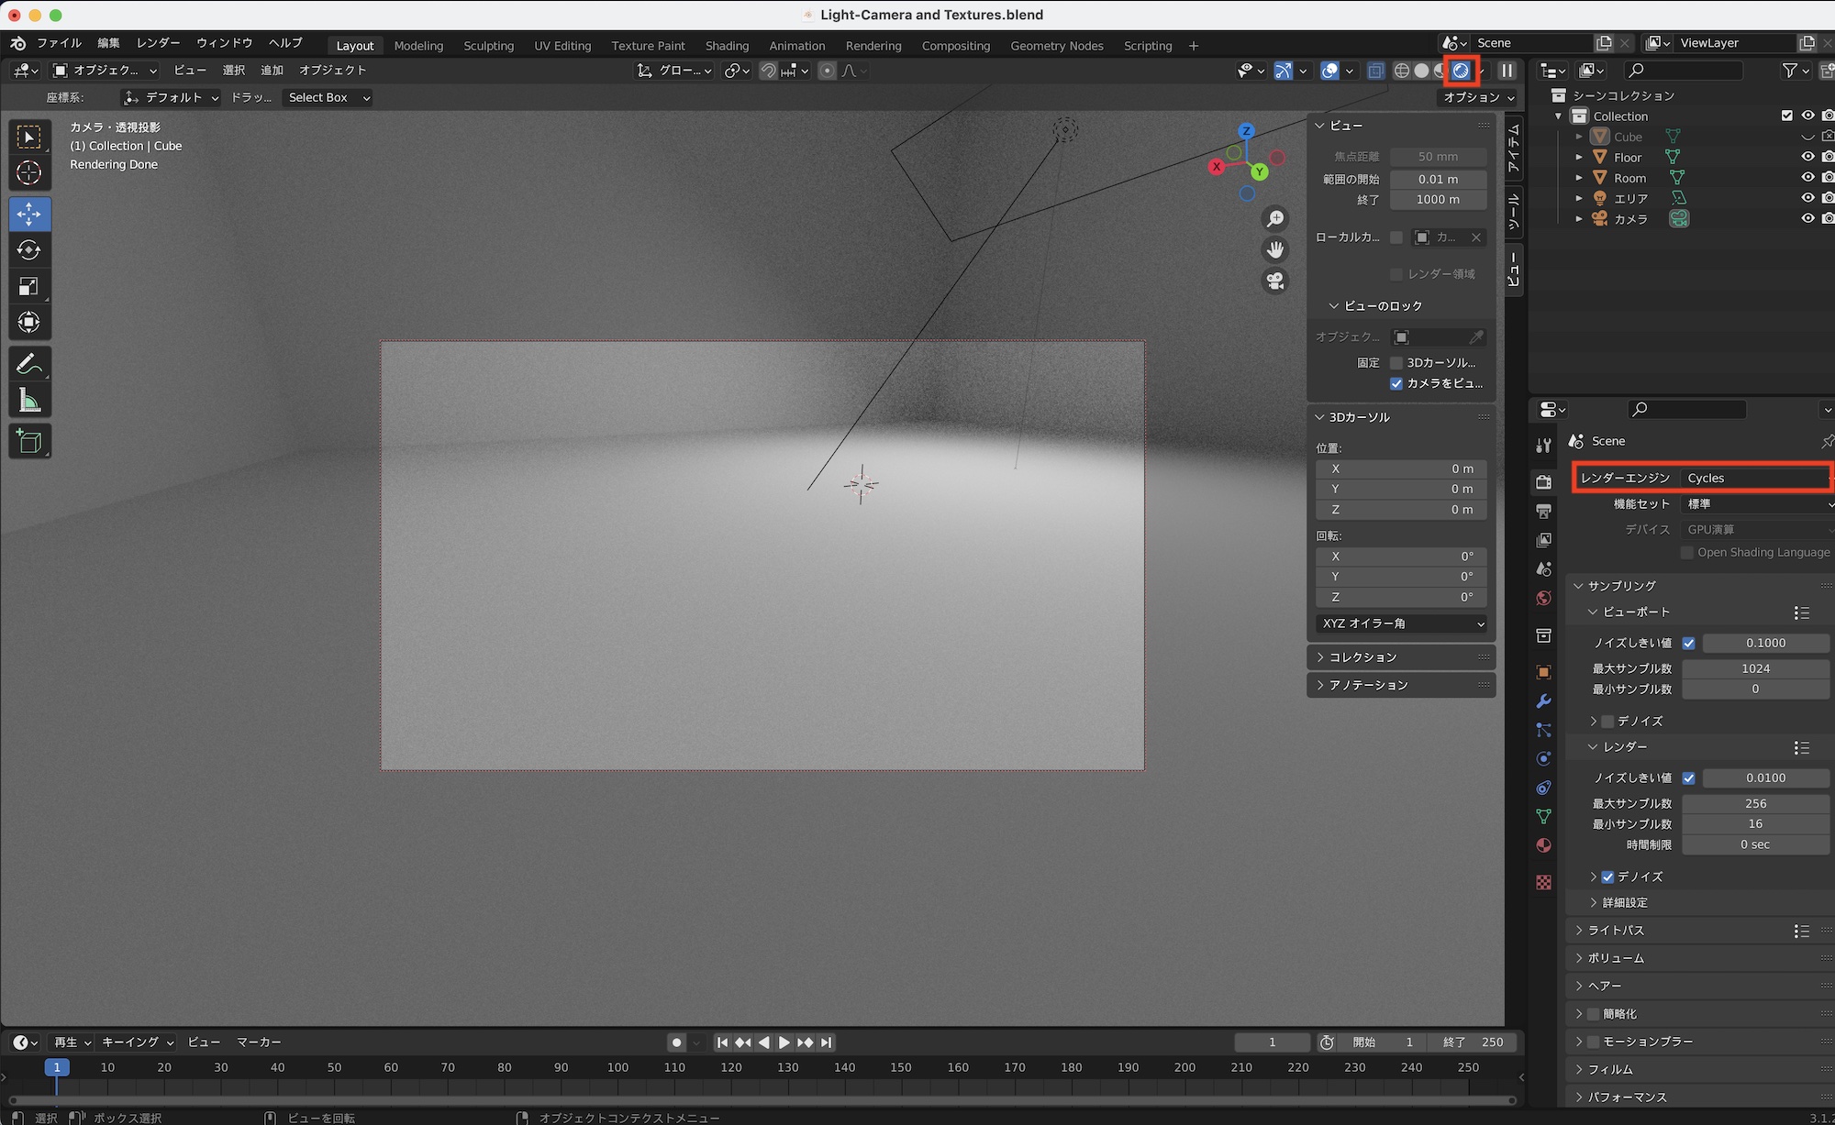Toggle the camera view icon in the viewport
Image resolution: width=1835 pixels, height=1125 pixels.
coord(1275,281)
